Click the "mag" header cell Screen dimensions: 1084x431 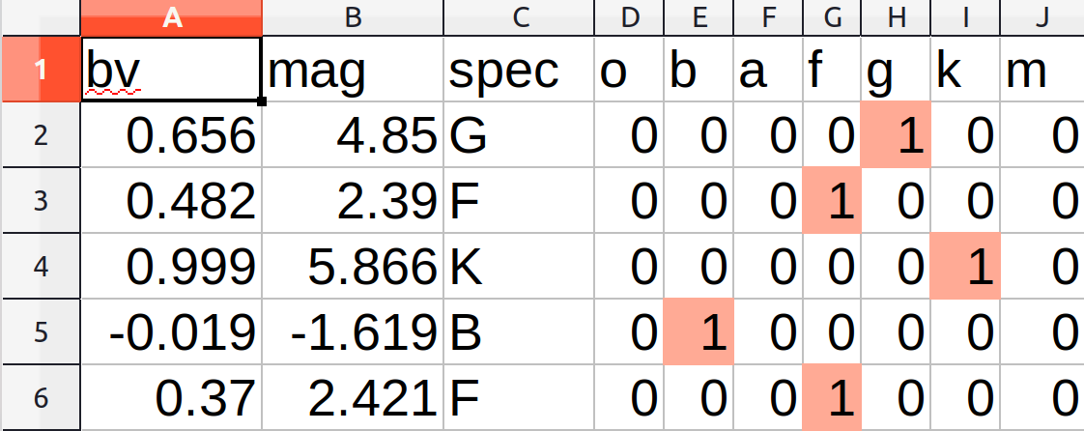point(353,70)
